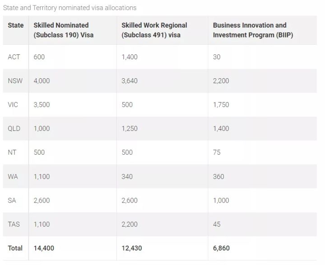Viewport: 325px width, 265px height.
Task: Click the 12,430 total value
Action: tap(132, 248)
